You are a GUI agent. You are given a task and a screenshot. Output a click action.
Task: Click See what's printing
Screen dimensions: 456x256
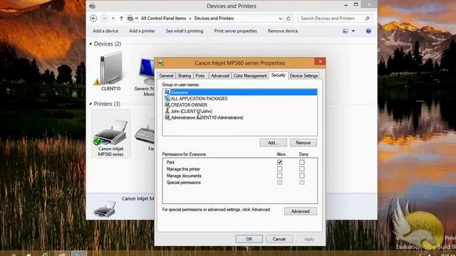pyautogui.click(x=185, y=31)
